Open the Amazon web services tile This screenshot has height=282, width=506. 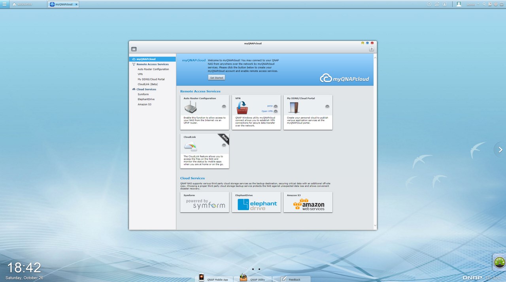click(308, 202)
